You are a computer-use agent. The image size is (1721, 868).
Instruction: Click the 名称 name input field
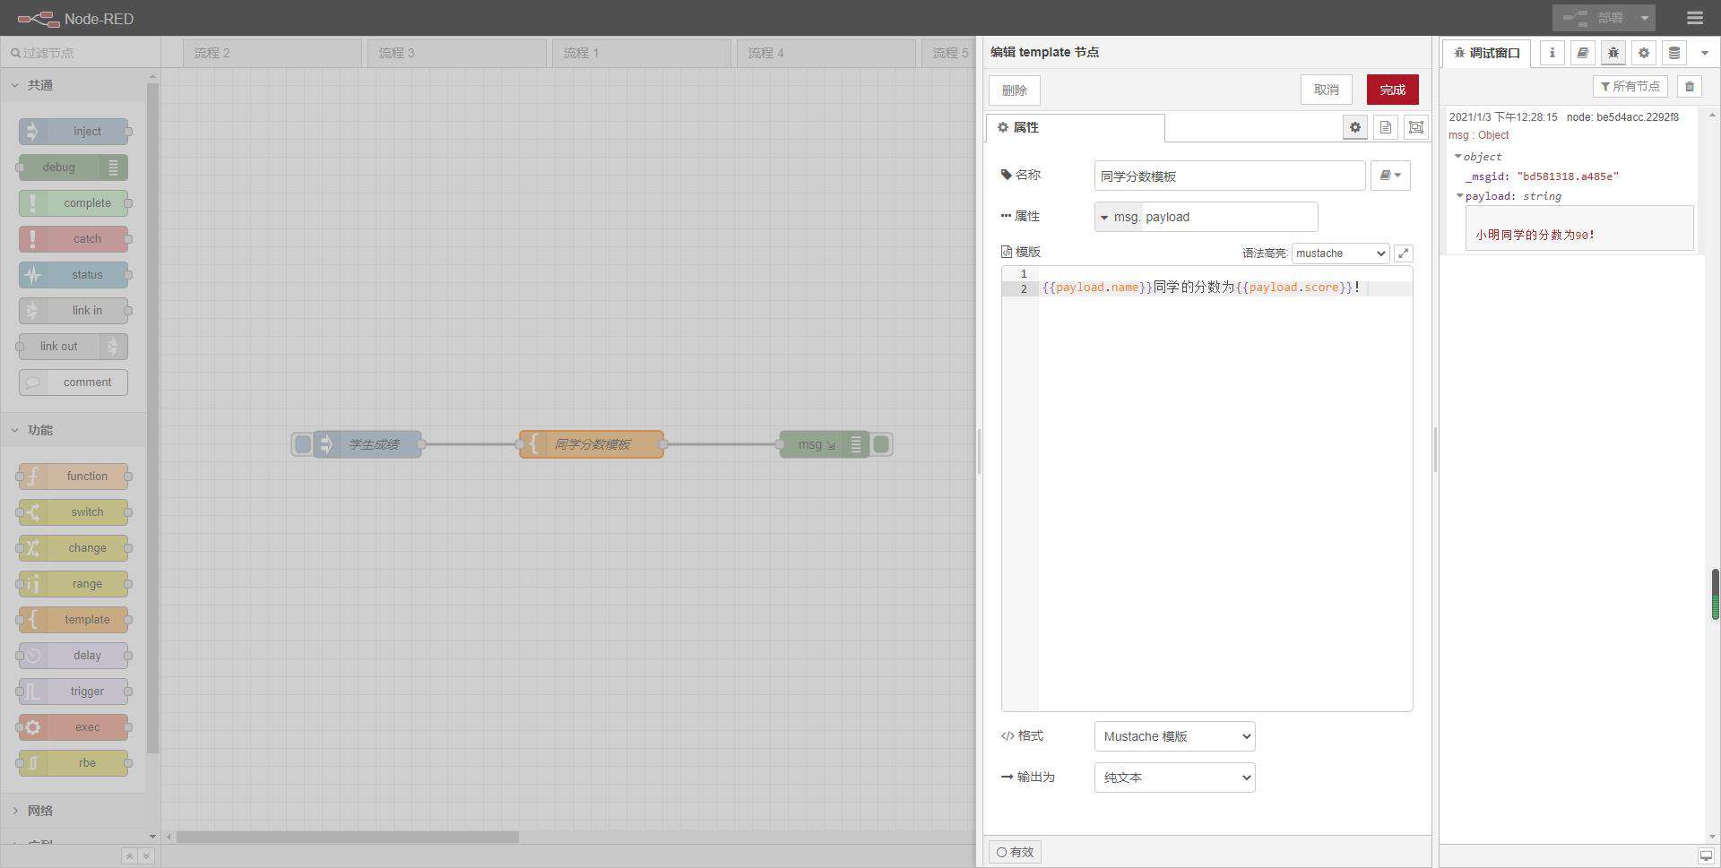pyautogui.click(x=1230, y=176)
